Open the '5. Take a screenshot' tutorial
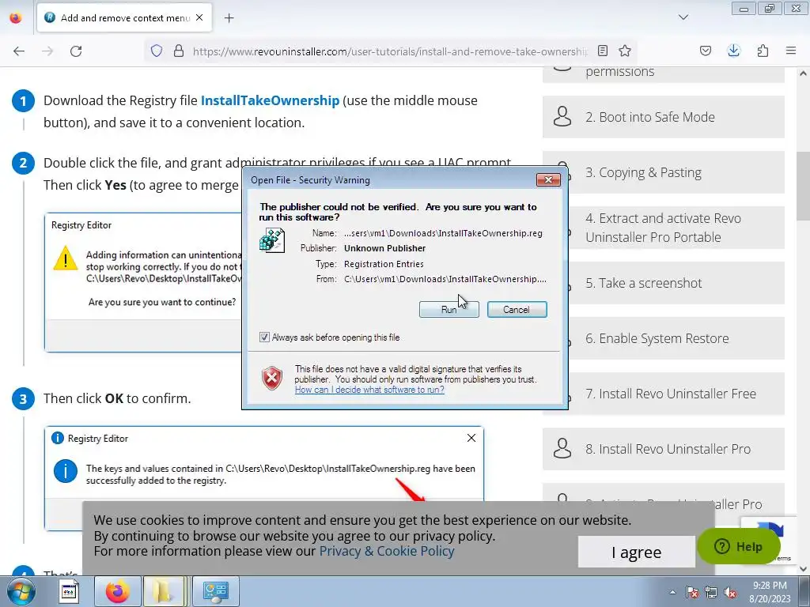Image resolution: width=810 pixels, height=607 pixels. click(664, 283)
